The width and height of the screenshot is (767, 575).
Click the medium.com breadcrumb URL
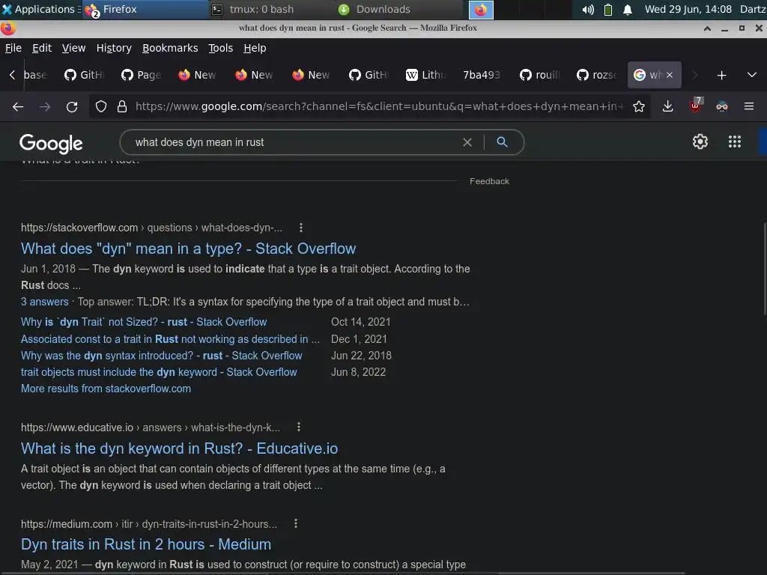pos(67,523)
